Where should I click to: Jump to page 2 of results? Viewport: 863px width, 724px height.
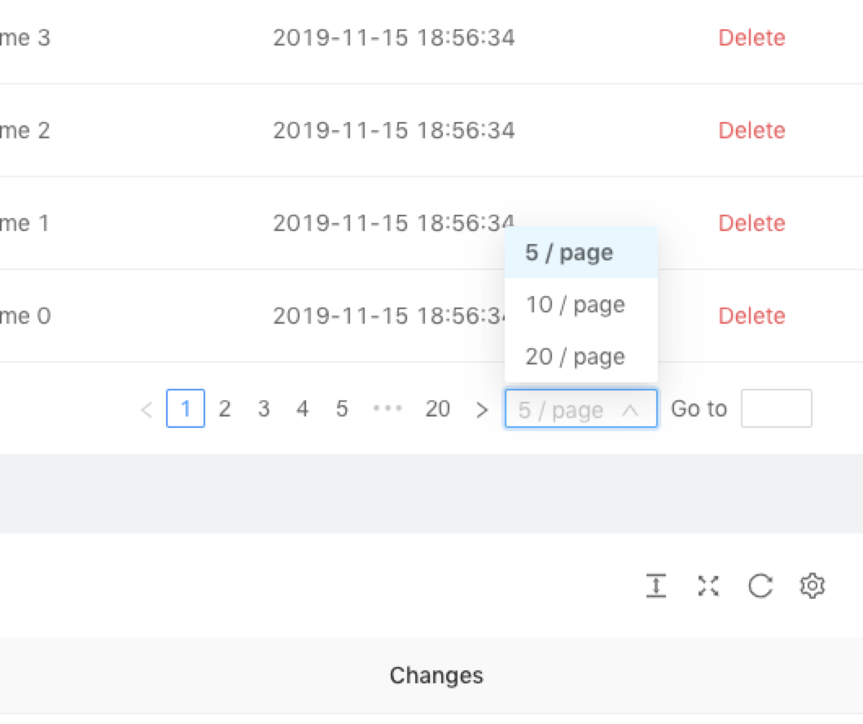click(x=225, y=409)
